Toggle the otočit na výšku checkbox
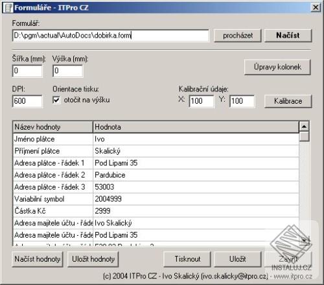Screen dimensions: 324x285 click(x=56, y=100)
